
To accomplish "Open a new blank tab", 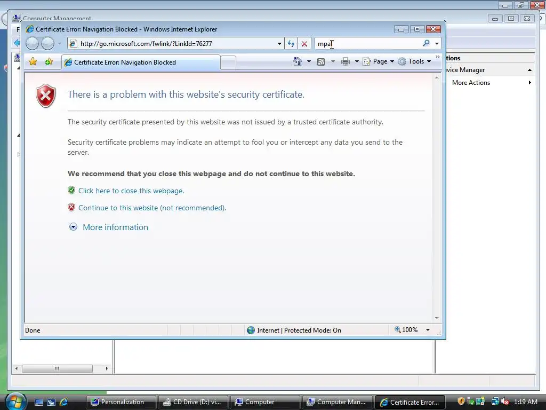I will (228, 63).
